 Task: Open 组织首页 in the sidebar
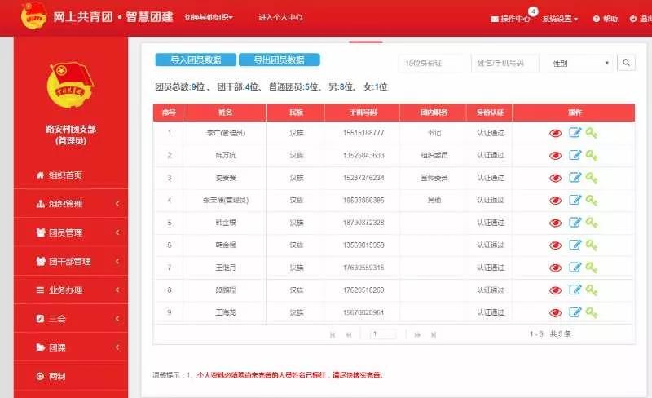[71, 175]
